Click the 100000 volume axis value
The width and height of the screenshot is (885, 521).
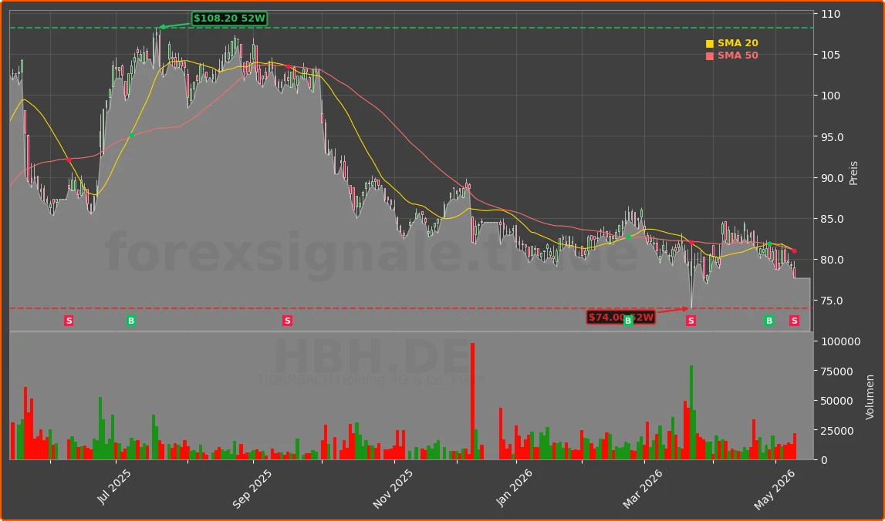point(840,341)
